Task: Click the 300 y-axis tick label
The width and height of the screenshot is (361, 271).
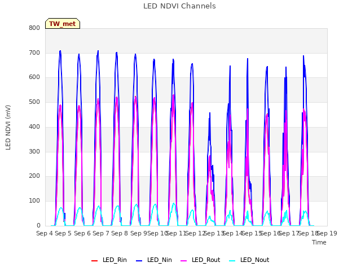Action: click(34, 151)
